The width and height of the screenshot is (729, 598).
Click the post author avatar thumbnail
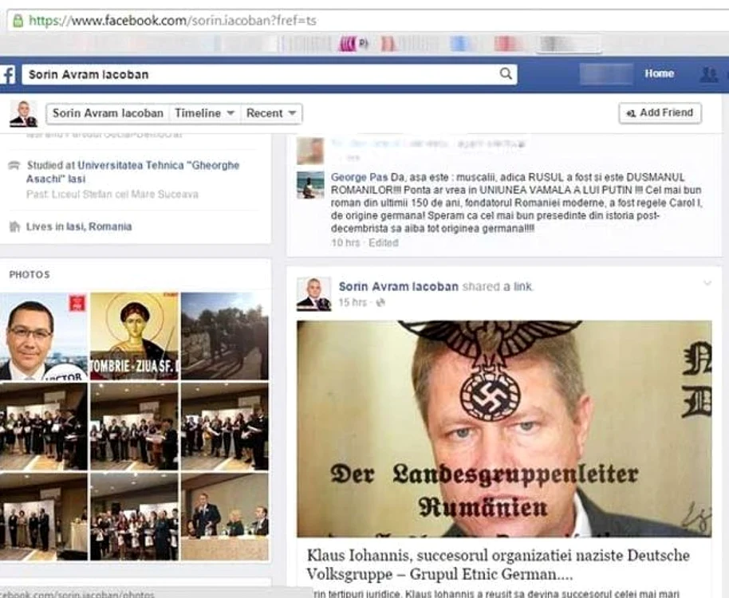tap(313, 293)
